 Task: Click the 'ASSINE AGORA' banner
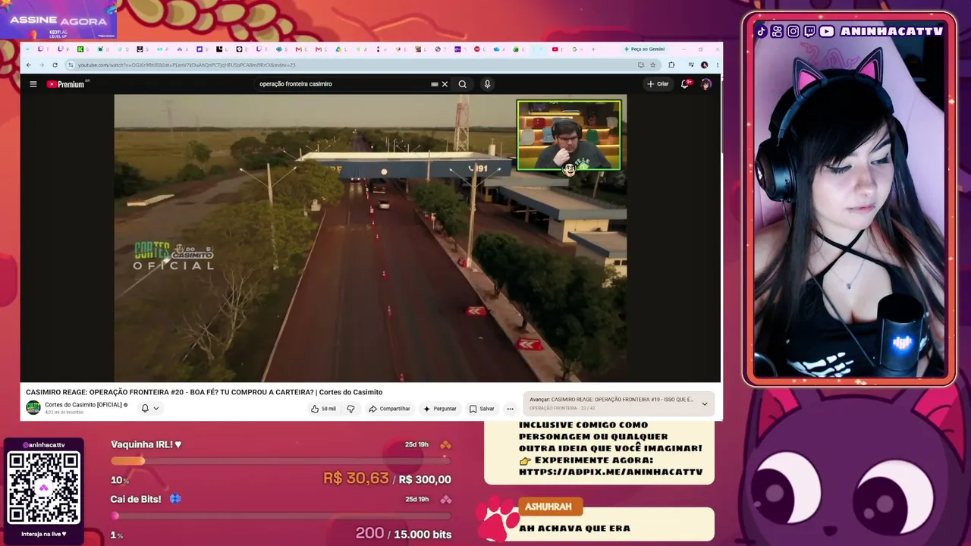pos(58,20)
